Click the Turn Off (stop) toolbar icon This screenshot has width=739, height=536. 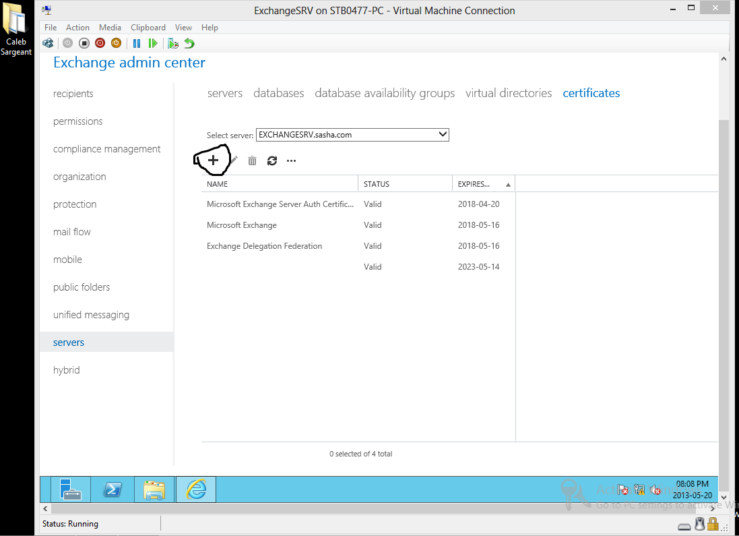coord(84,43)
